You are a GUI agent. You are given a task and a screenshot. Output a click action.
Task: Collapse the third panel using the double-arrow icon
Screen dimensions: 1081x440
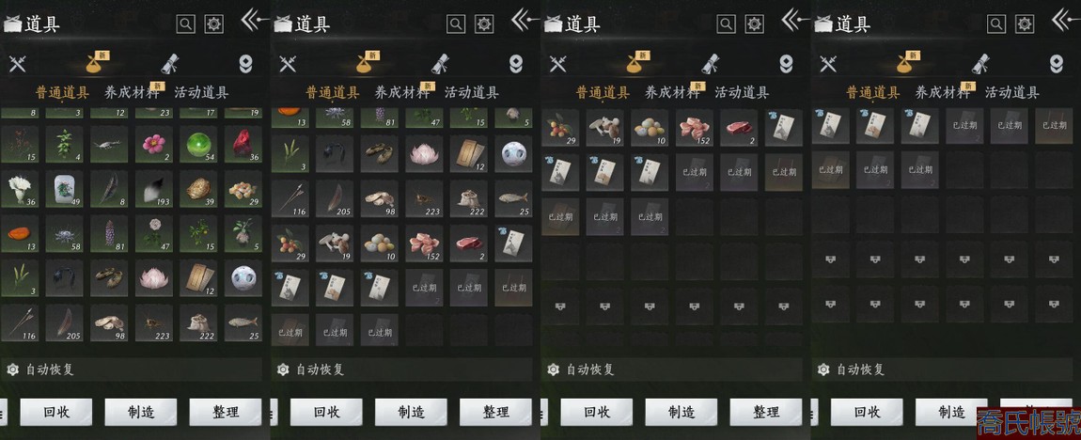pos(794,20)
